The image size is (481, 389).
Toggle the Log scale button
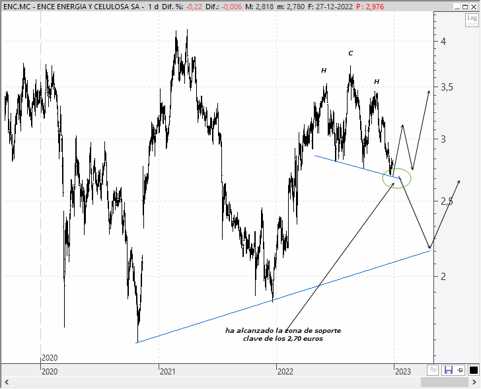click(x=472, y=20)
